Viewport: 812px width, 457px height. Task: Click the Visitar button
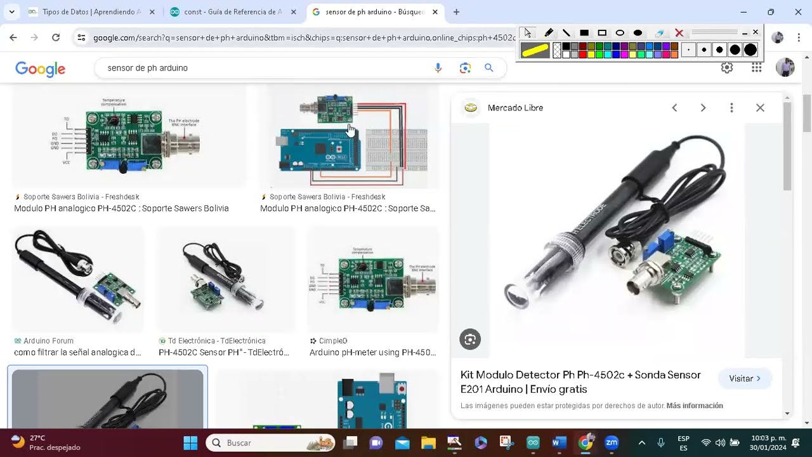tap(745, 378)
